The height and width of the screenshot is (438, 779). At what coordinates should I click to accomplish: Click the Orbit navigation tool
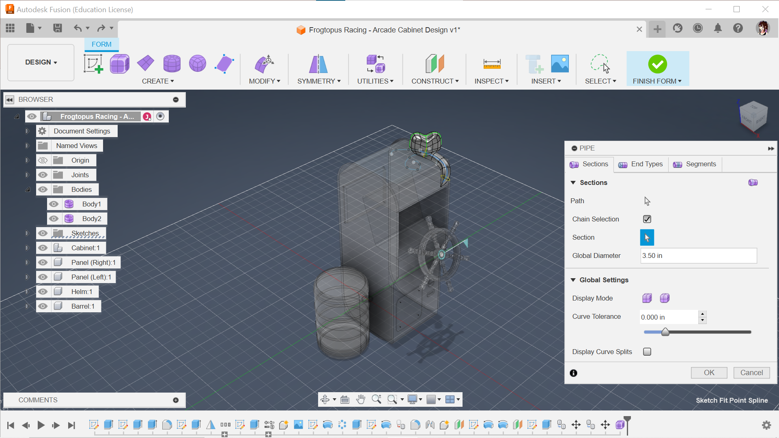325,399
